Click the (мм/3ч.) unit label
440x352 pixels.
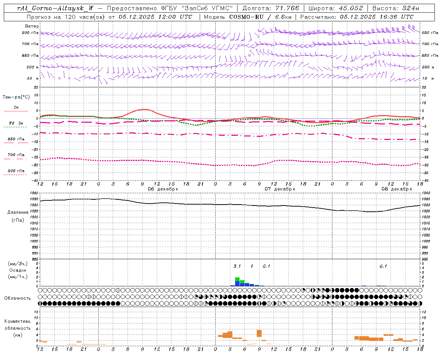point(18,264)
